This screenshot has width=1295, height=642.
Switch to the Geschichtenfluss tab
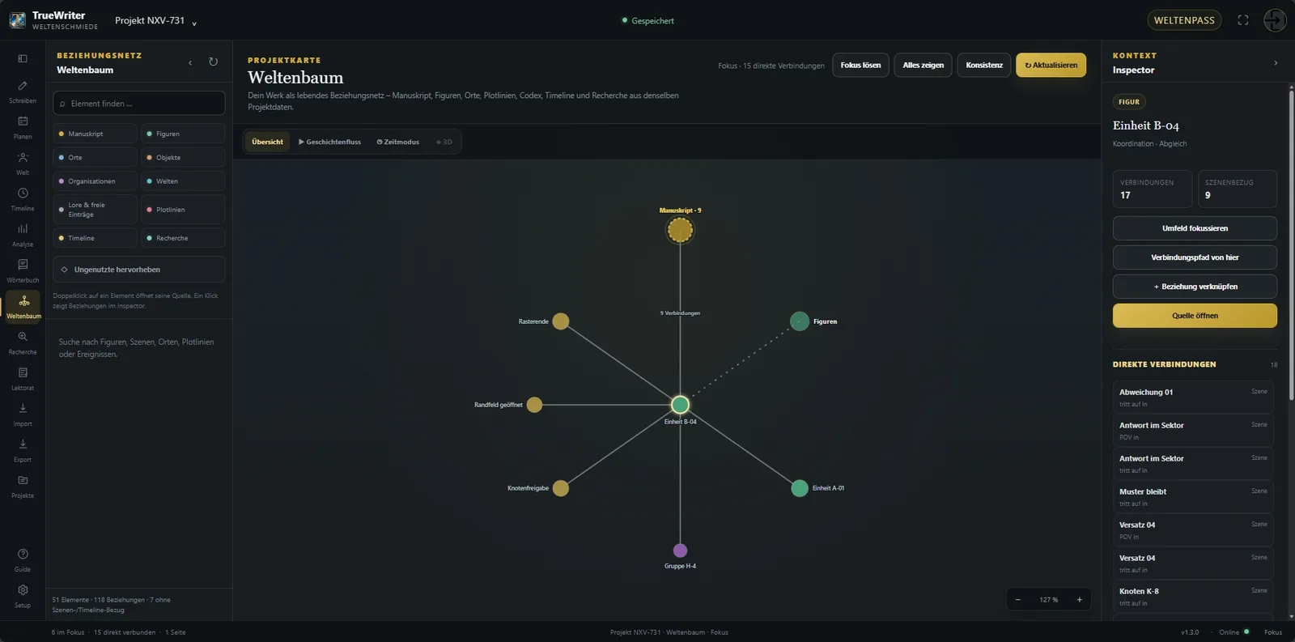[x=329, y=142]
